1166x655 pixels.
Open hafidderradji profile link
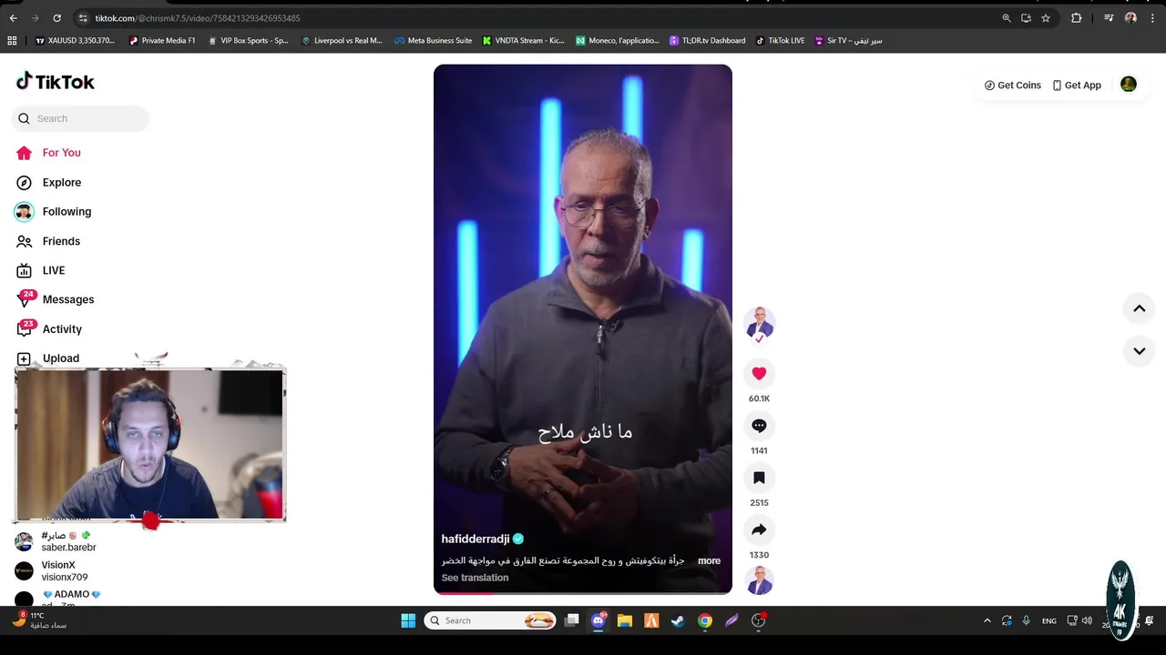[x=476, y=539]
